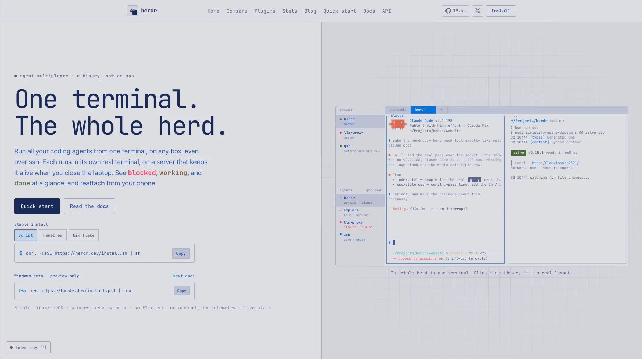Select the qmp autoresearch space in sidebar
Image resolution: width=642 pixels, height=359 pixels.
[x=360, y=148]
